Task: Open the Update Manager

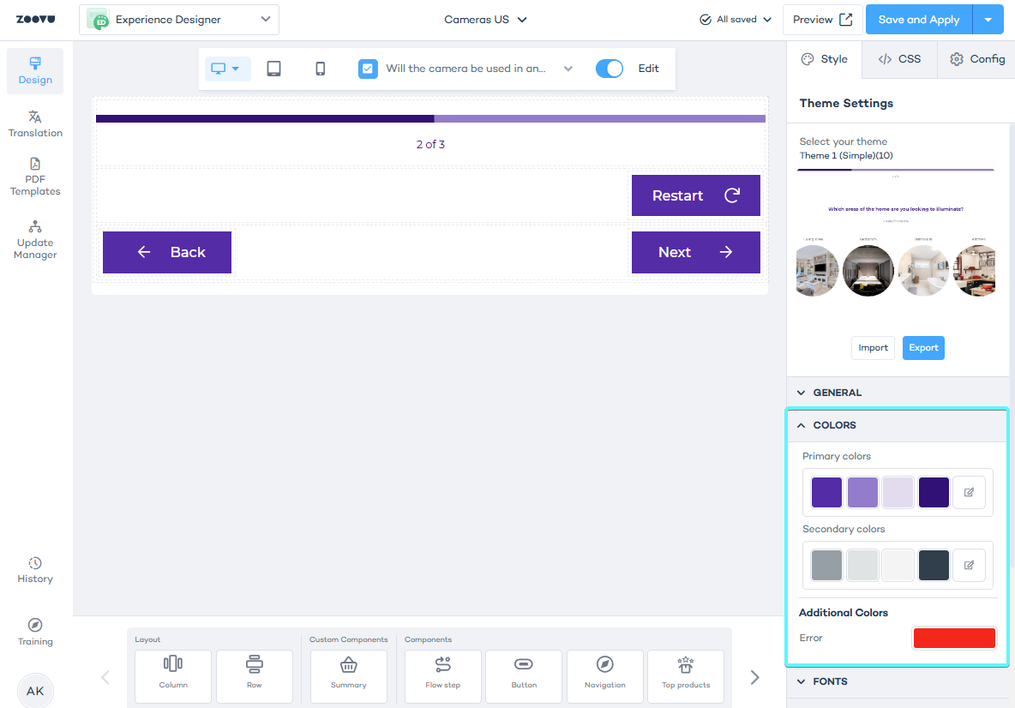Action: [x=35, y=239]
